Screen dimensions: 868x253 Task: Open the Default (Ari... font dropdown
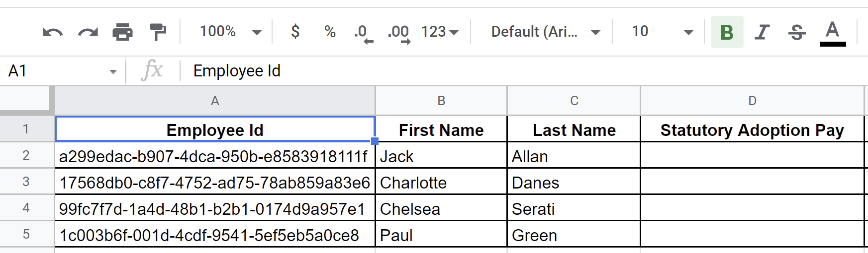tap(546, 32)
